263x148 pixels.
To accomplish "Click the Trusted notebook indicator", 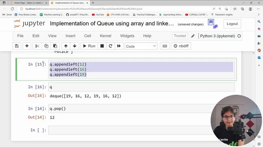I will pos(180,36).
